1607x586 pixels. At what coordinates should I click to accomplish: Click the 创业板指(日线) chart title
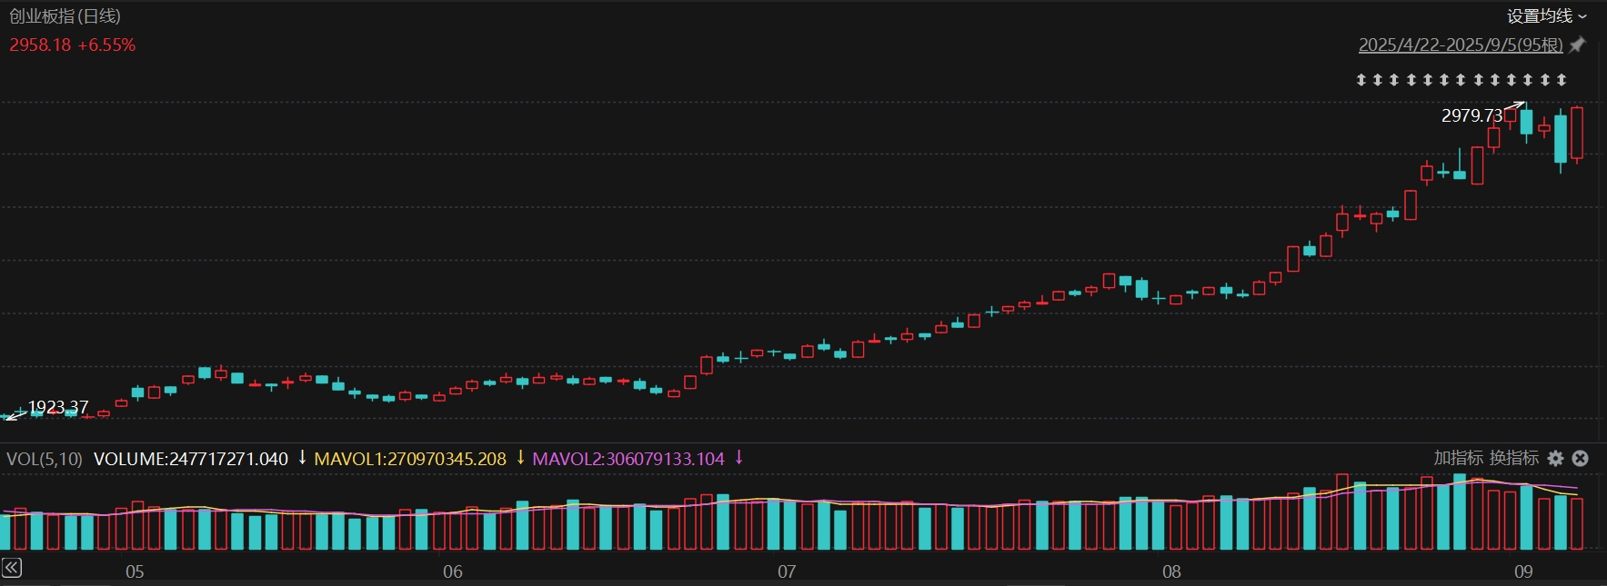[x=65, y=16]
